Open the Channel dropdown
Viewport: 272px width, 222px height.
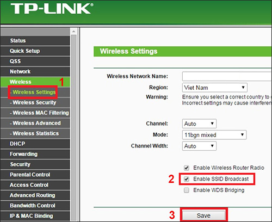(199, 124)
